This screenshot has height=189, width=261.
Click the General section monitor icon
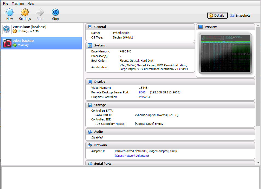(x=90, y=27)
